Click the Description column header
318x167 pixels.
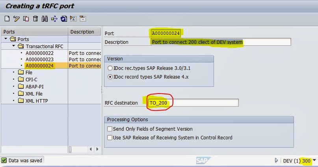coord(84,32)
